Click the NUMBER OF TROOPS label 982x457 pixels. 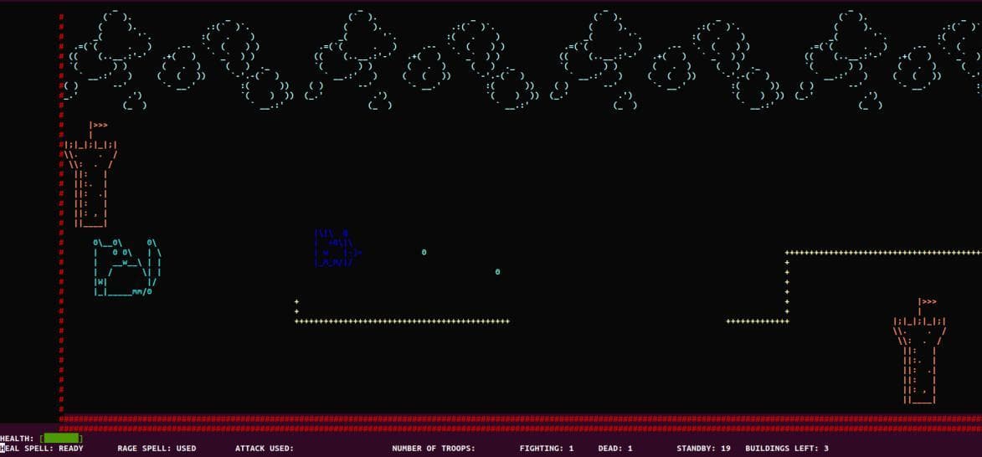tap(434, 449)
